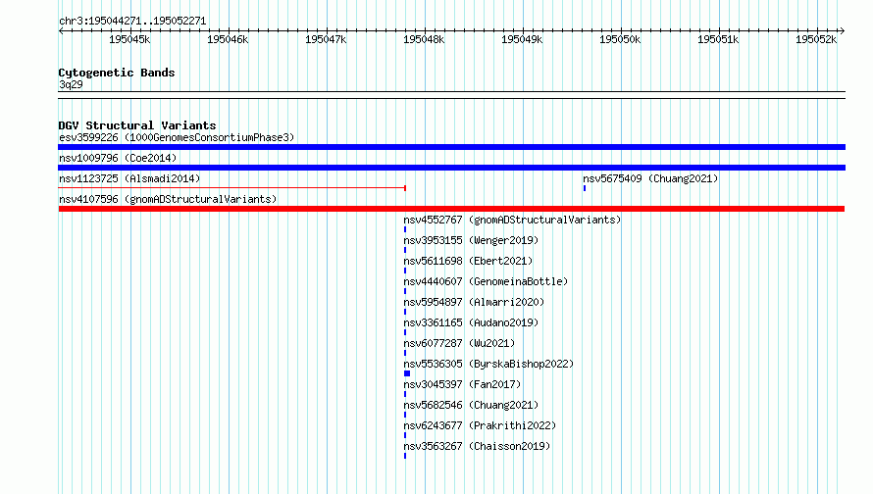Screen dimensions: 873x494
Task: Click the 195046k ruler label
Action: point(228,39)
